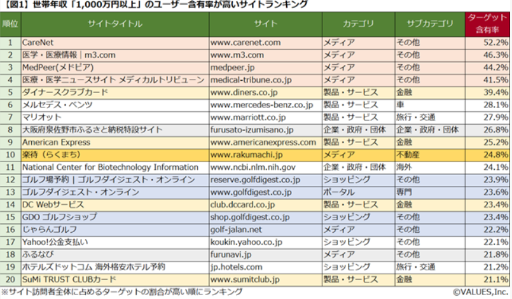Select the CareNet site title cell

pyautogui.click(x=115, y=43)
